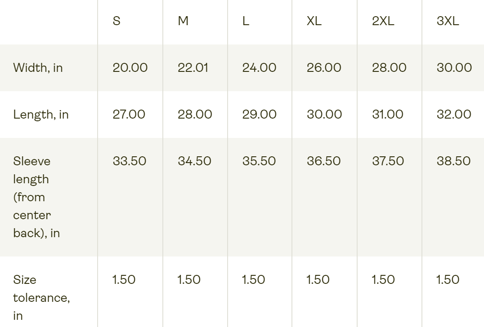Click size tolerance 1.50 under 2XL
The width and height of the screenshot is (484, 327).
pos(383,280)
